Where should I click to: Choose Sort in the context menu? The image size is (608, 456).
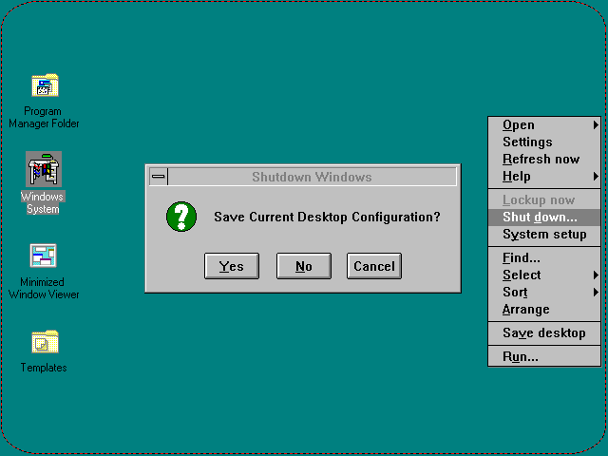coord(544,292)
